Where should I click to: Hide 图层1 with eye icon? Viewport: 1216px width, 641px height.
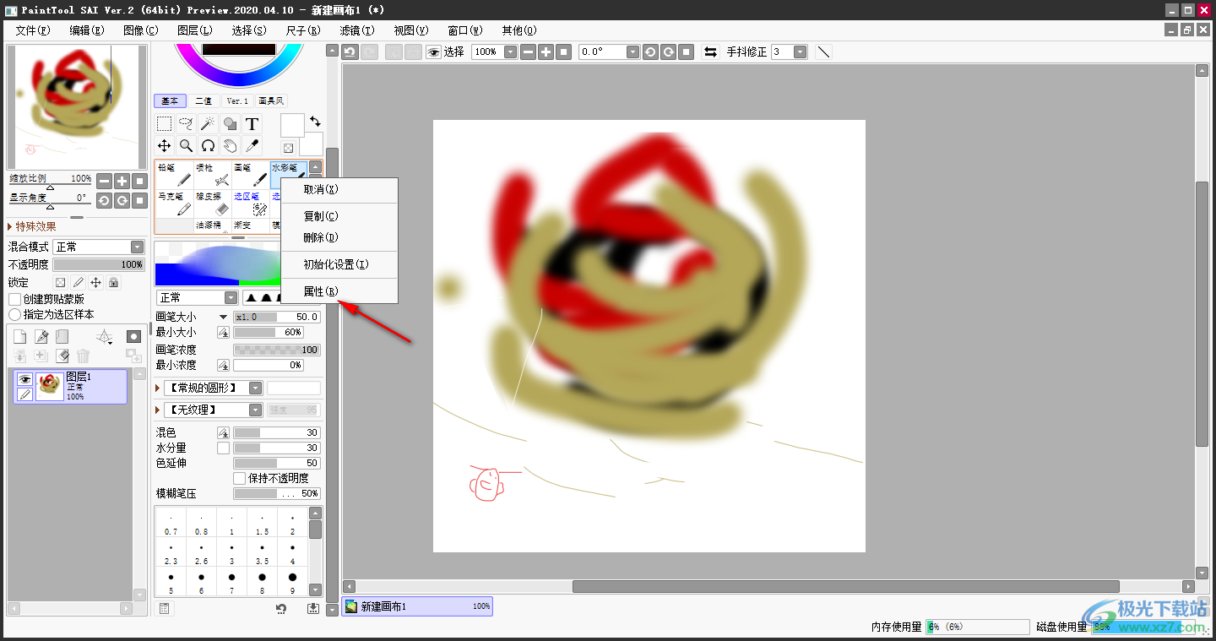coord(24,380)
